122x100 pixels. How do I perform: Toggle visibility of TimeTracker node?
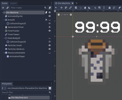pyautogui.click(x=50, y=31)
